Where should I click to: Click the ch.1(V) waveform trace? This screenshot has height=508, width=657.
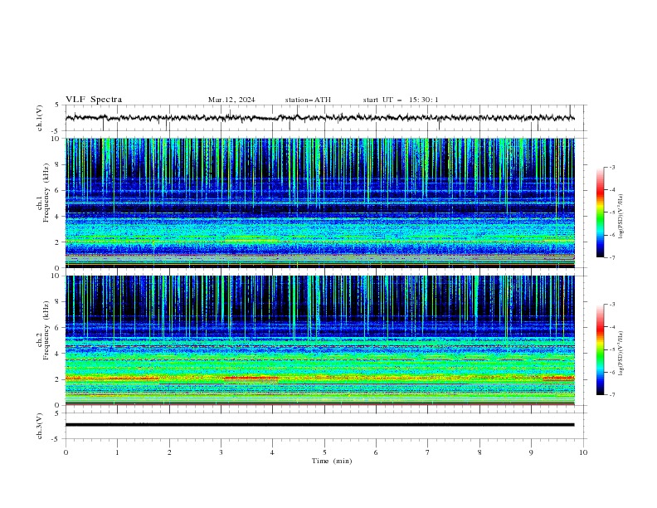pyautogui.click(x=319, y=118)
